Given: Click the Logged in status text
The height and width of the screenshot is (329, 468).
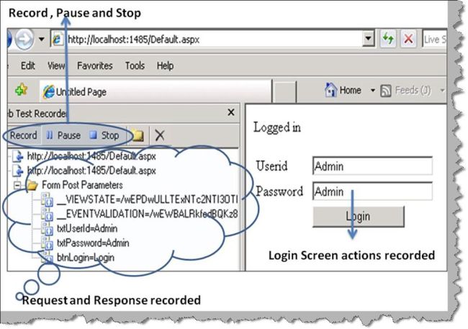Looking at the screenshot, I should click(277, 127).
